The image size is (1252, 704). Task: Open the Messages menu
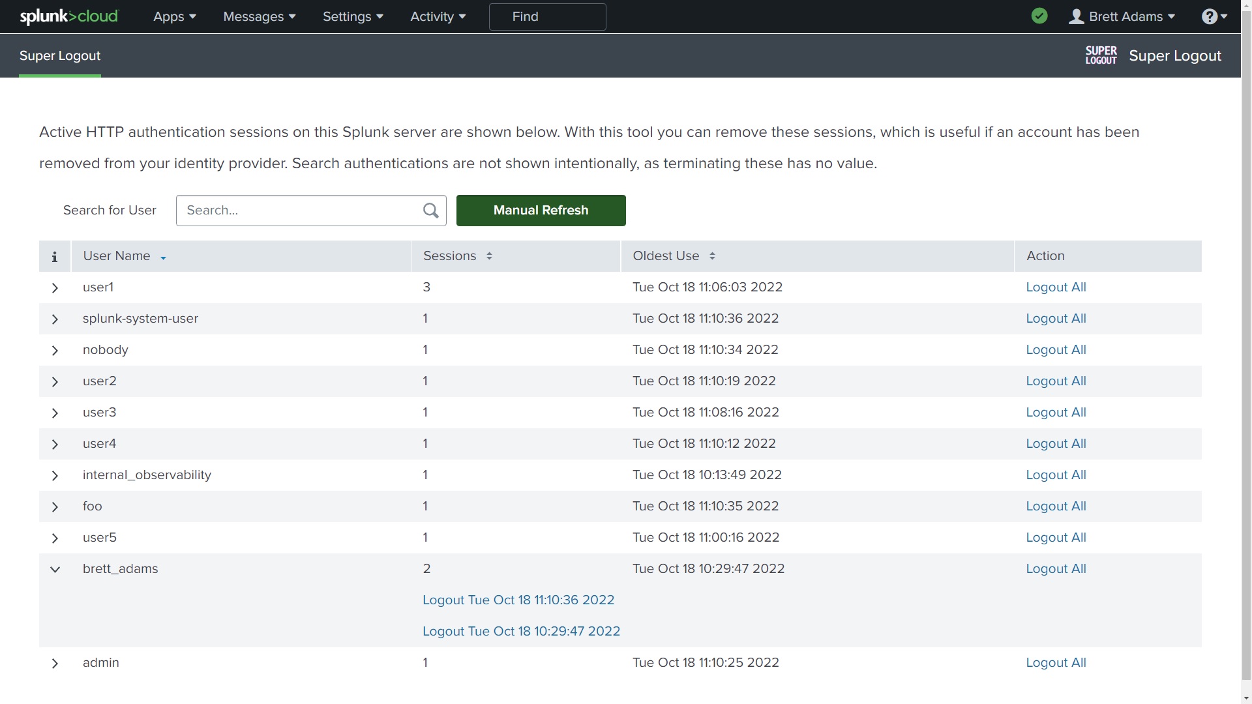pyautogui.click(x=258, y=16)
